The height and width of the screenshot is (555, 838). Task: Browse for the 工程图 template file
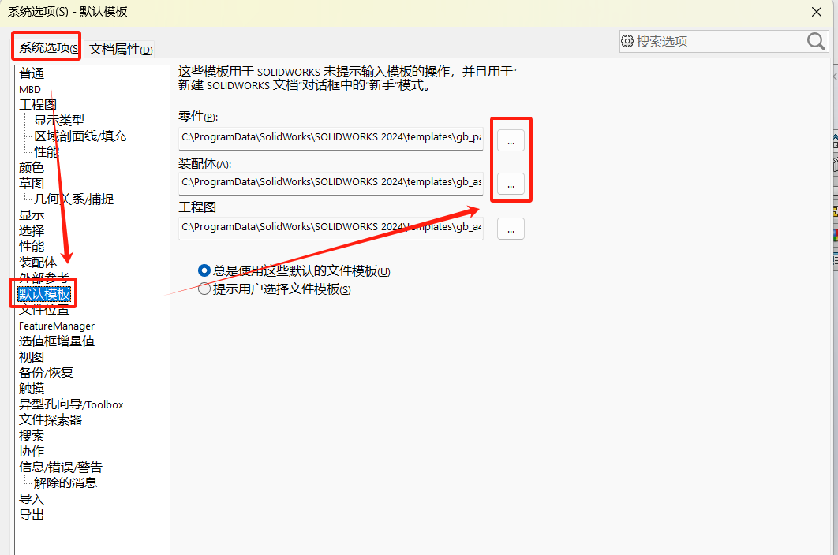511,229
